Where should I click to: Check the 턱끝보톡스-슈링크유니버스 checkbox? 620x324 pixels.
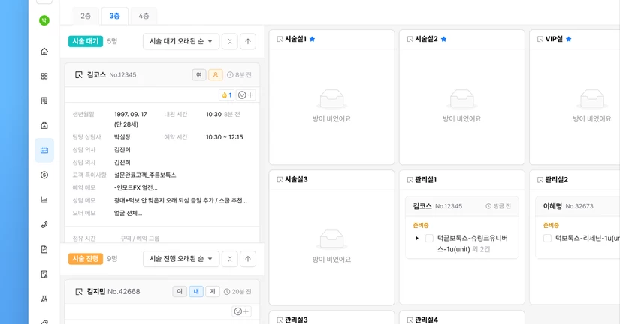pyautogui.click(x=429, y=238)
